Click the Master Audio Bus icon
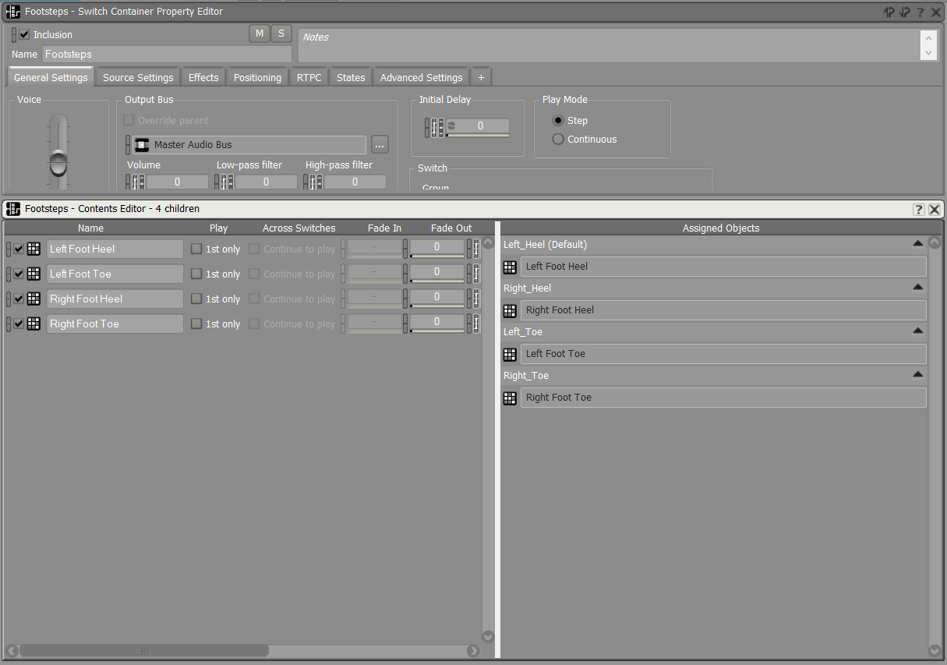The width and height of the screenshot is (947, 665). point(142,145)
